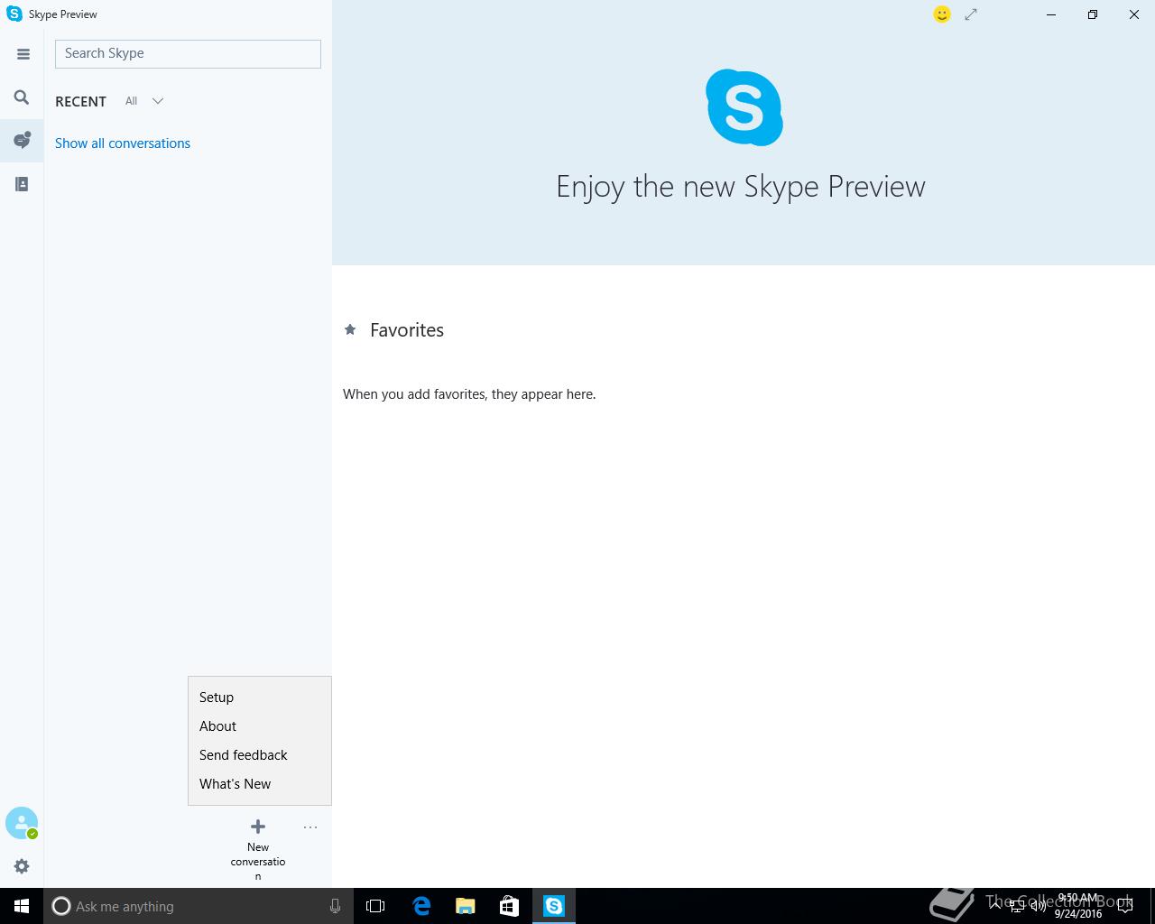Screen dimensions: 1155x924
Task: Show hidden system tray icons chevron
Action: click(x=995, y=906)
